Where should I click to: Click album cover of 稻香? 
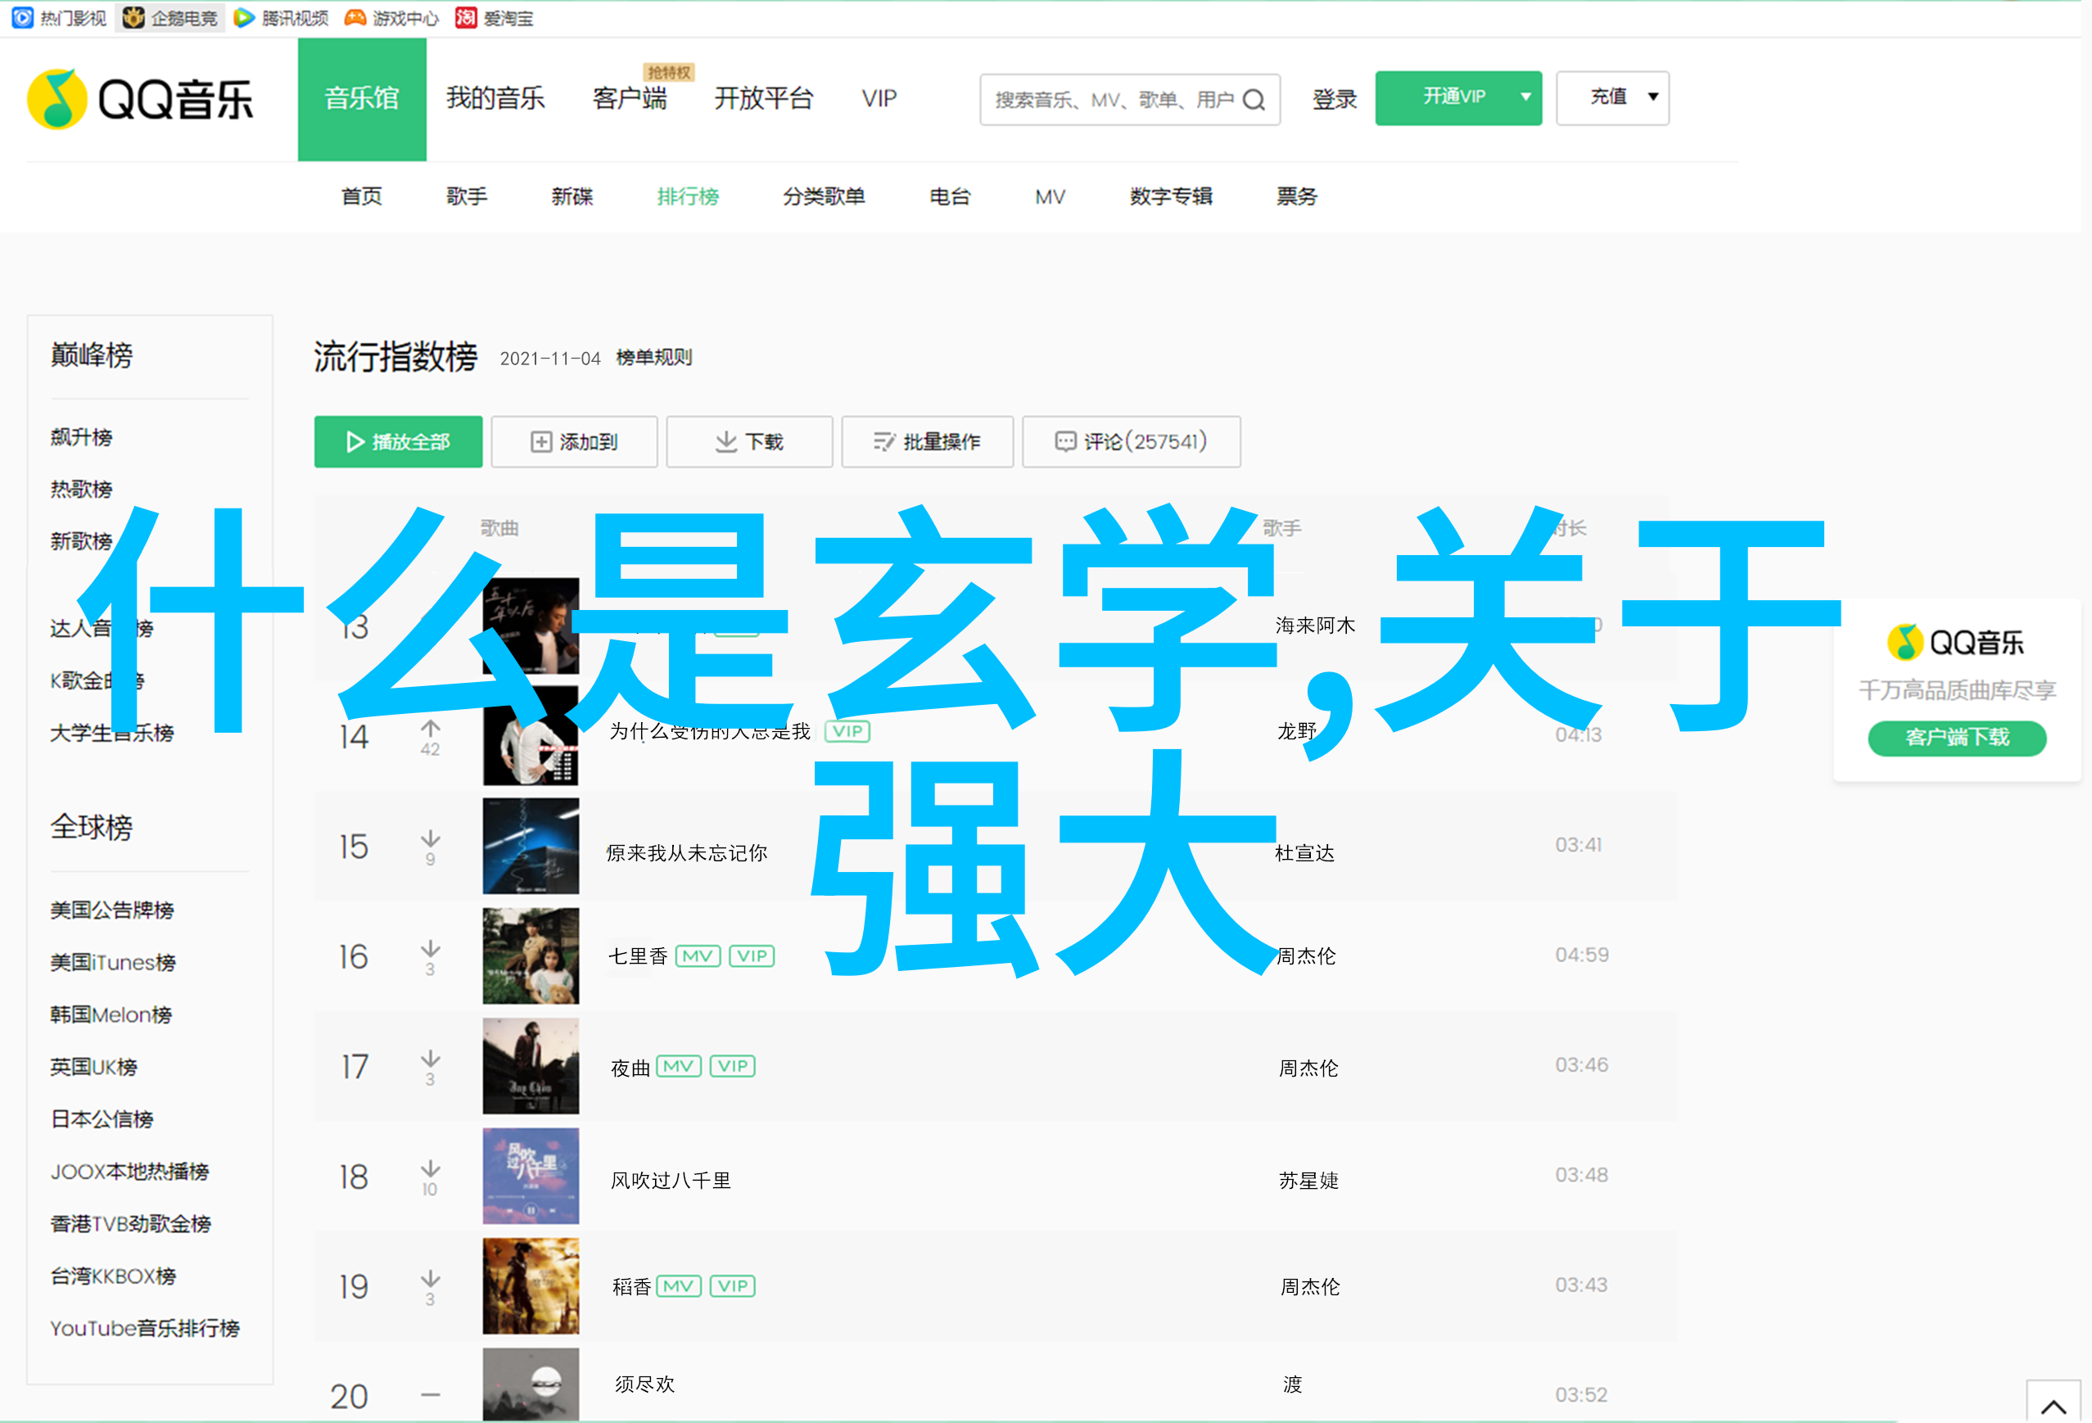pyautogui.click(x=531, y=1286)
